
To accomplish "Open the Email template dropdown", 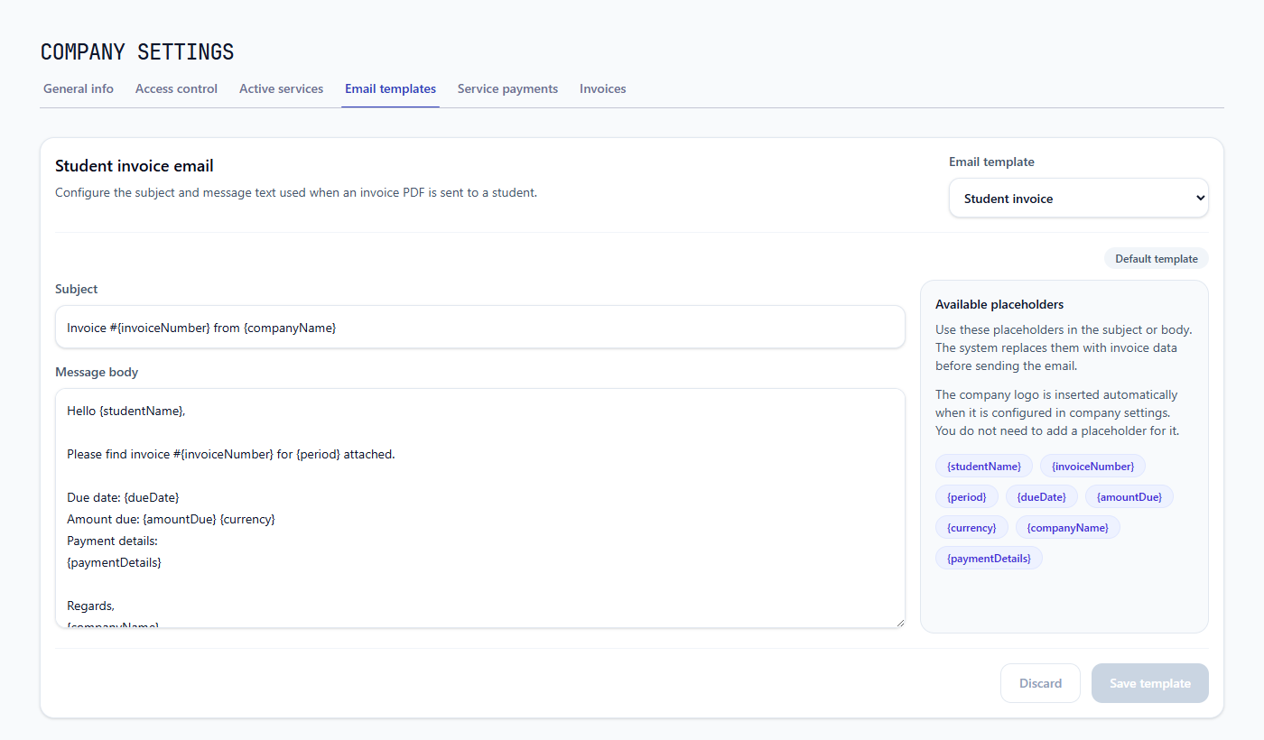I will [1078, 198].
